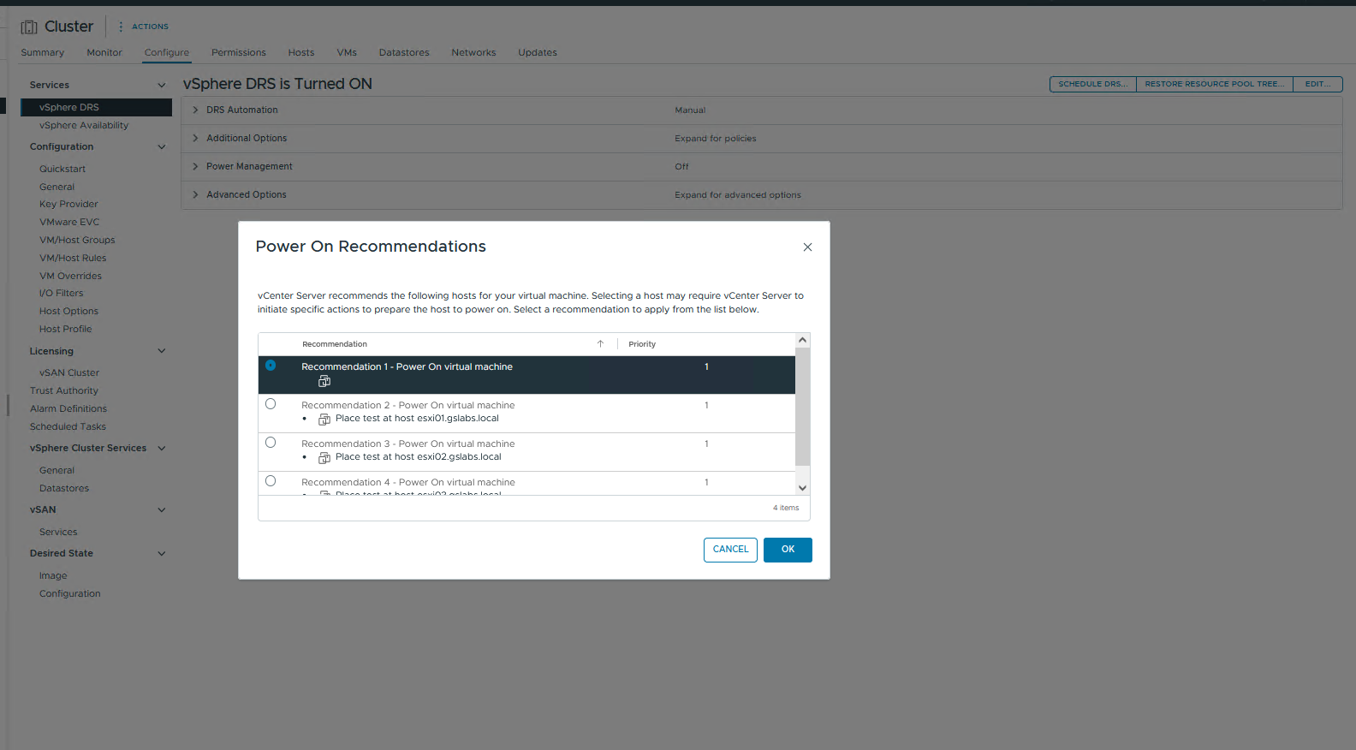Open the Permissions tab

tap(239, 52)
